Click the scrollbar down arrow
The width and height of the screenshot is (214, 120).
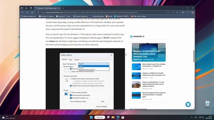click(x=194, y=108)
